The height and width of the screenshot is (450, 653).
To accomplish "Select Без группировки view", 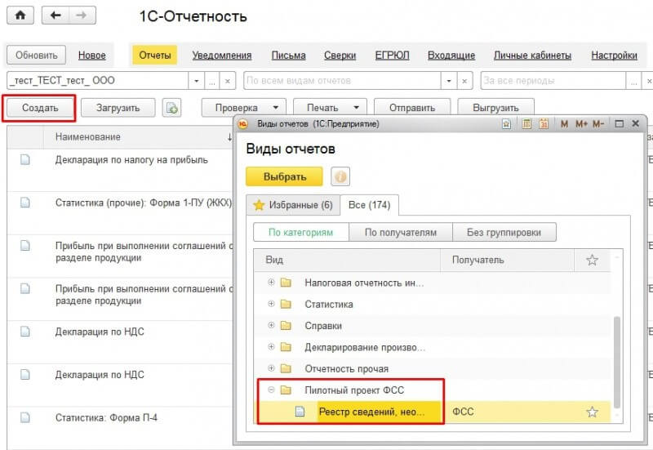I will (x=504, y=233).
